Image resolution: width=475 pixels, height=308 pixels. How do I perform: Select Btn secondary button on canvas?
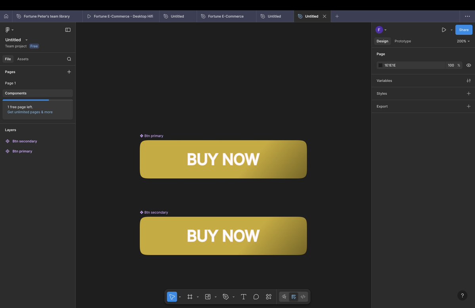tap(223, 236)
